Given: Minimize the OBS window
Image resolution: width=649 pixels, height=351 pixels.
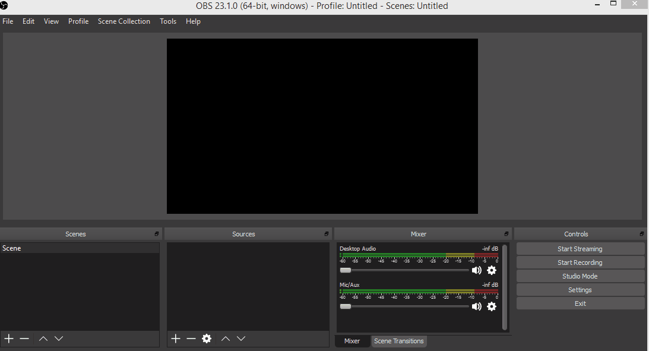Looking at the screenshot, I should pos(597,5).
